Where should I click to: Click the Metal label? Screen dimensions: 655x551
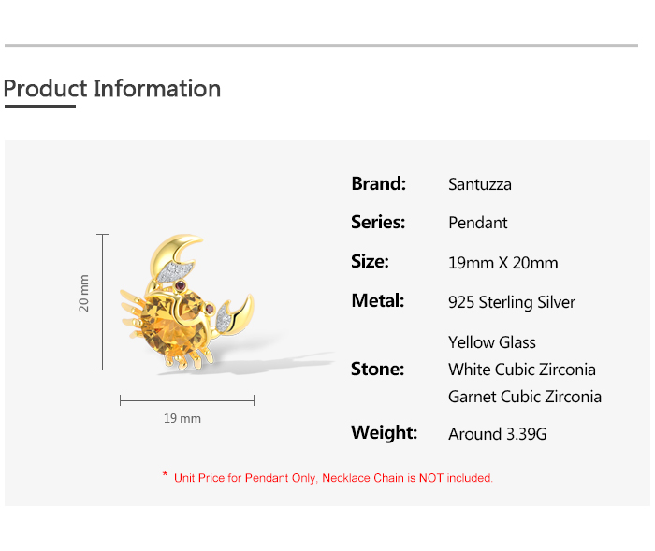pyautogui.click(x=377, y=301)
